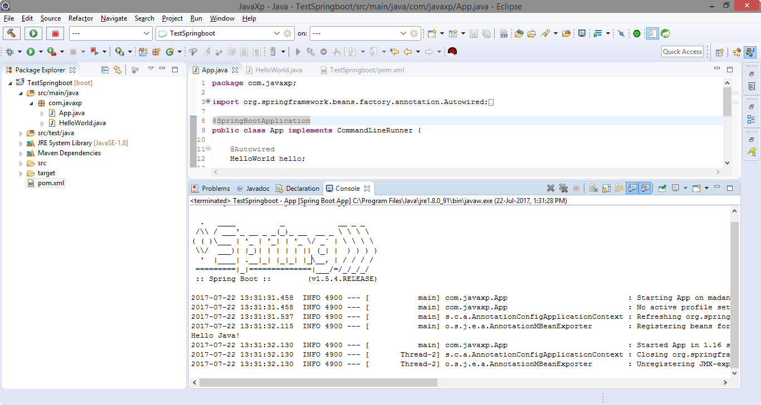
Task: Open the New Java Project wizard icon
Action: click(x=143, y=51)
